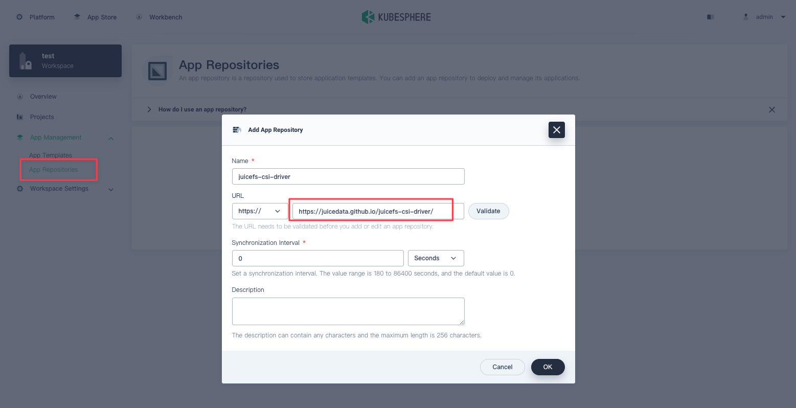Open the Seconds unit dropdown

click(x=436, y=258)
